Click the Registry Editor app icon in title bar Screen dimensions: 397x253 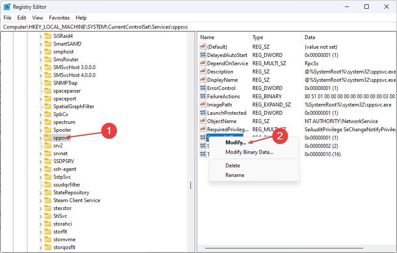tap(7, 7)
